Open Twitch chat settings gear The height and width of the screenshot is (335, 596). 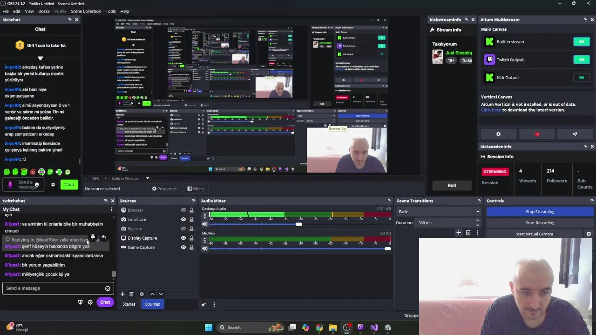pos(90,302)
